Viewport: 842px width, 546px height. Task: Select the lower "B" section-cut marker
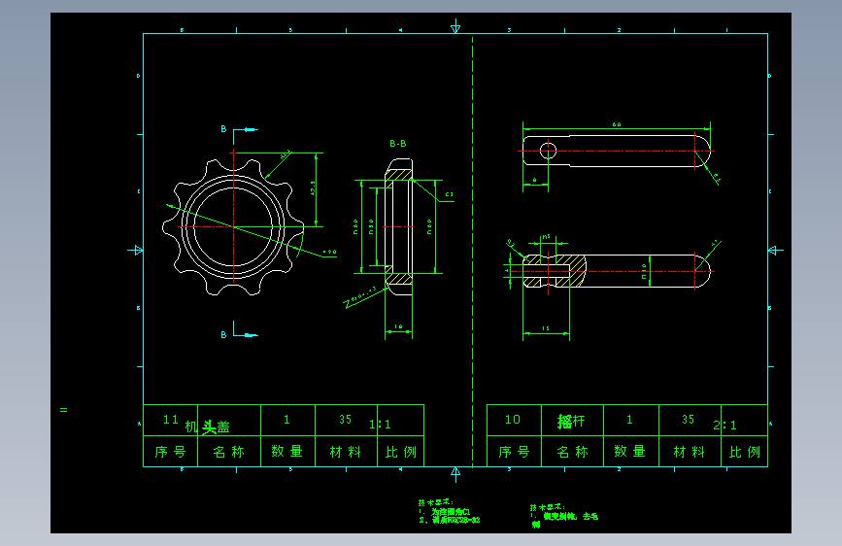tap(224, 335)
